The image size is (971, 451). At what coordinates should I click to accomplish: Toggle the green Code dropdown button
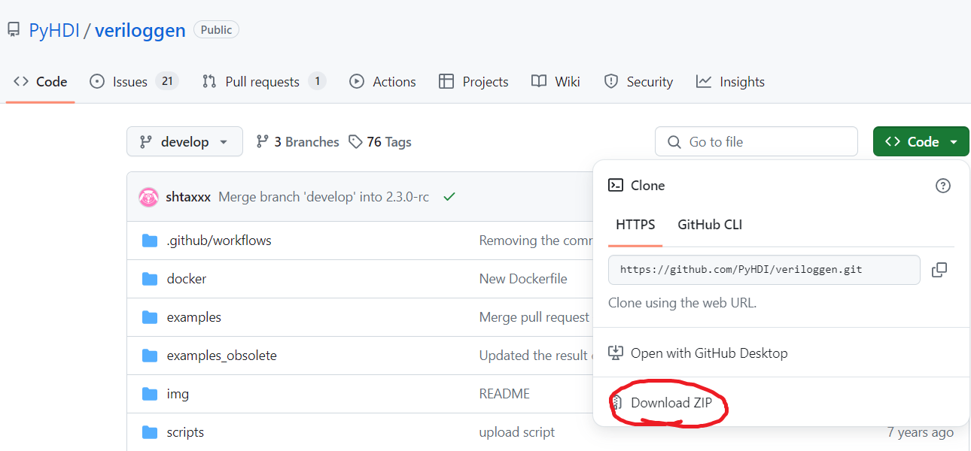[921, 141]
